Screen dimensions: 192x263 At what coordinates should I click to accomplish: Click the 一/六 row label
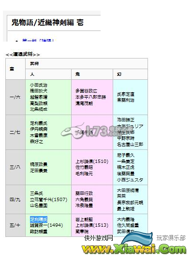click(x=15, y=97)
